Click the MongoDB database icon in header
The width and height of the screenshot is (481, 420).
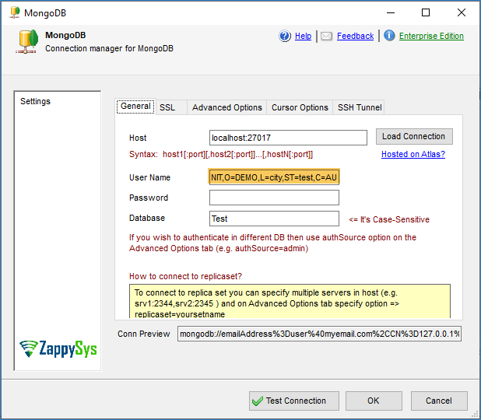pos(26,41)
